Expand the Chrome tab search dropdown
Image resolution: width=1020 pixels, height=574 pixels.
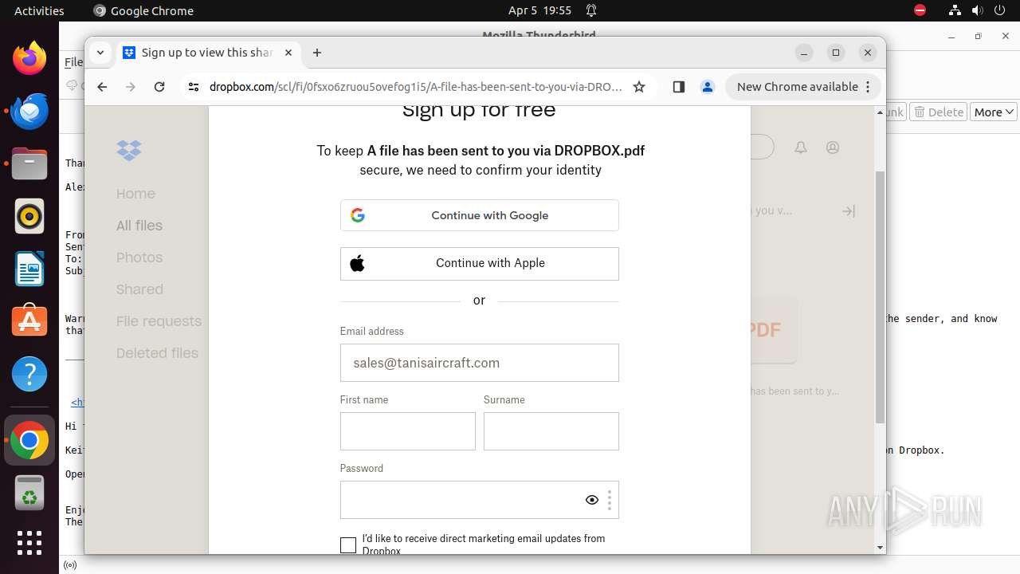100,53
